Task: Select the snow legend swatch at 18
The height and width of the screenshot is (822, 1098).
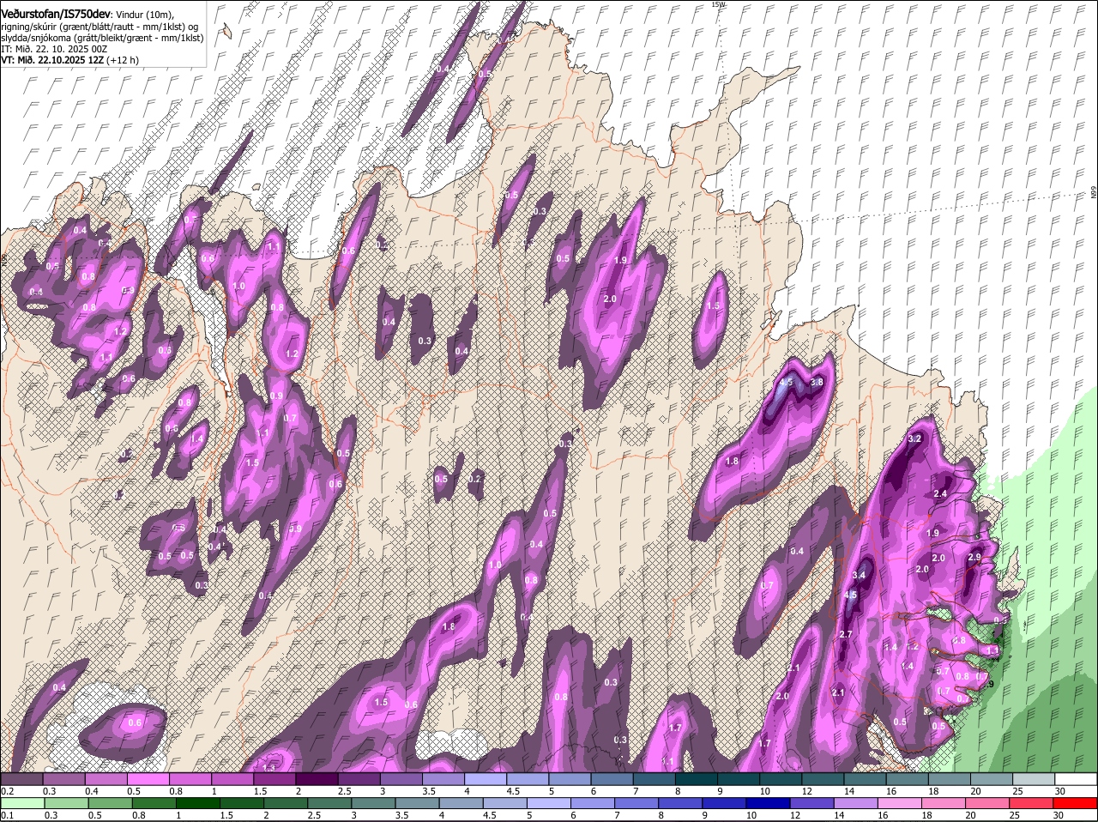Action: 950,778
